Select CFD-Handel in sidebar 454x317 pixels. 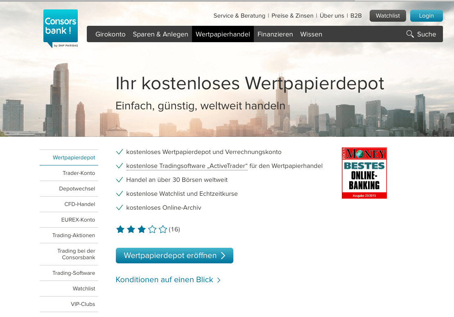coord(69,204)
